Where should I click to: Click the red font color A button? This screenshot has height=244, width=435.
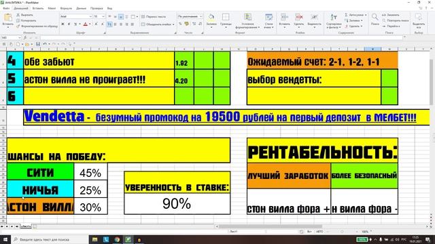86,24
